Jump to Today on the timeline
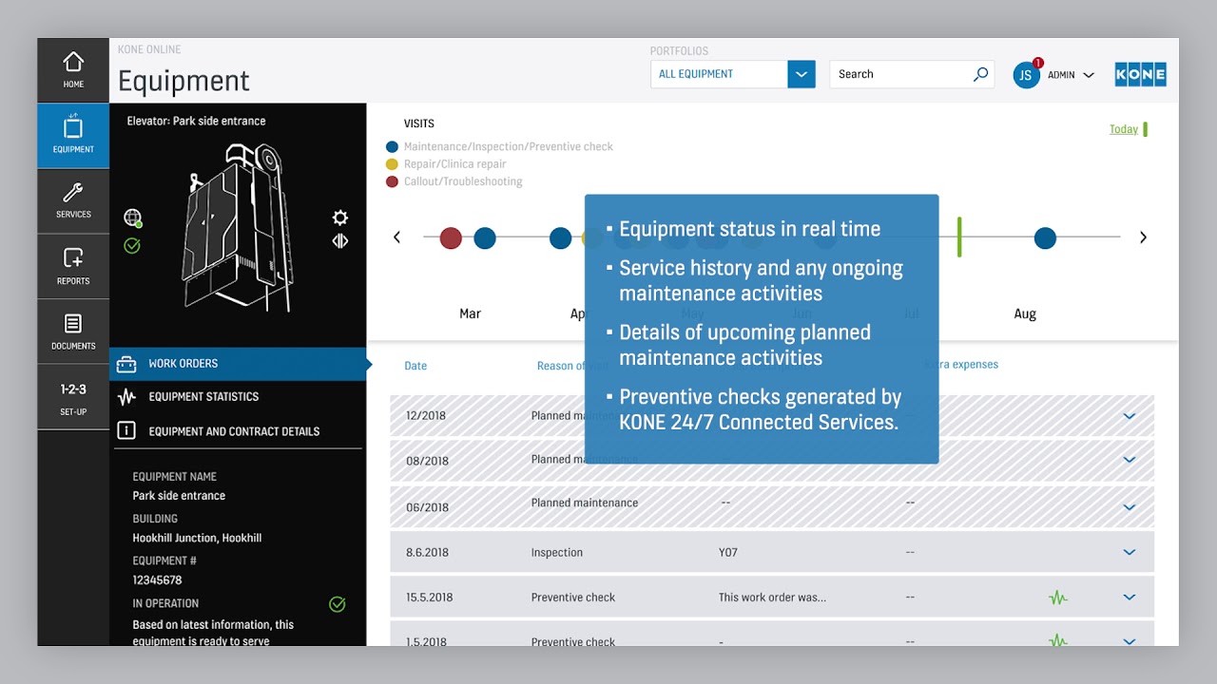Viewport: 1217px width, 684px height. click(x=1124, y=129)
